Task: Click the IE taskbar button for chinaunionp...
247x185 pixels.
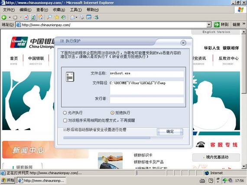Action: pos(42,181)
